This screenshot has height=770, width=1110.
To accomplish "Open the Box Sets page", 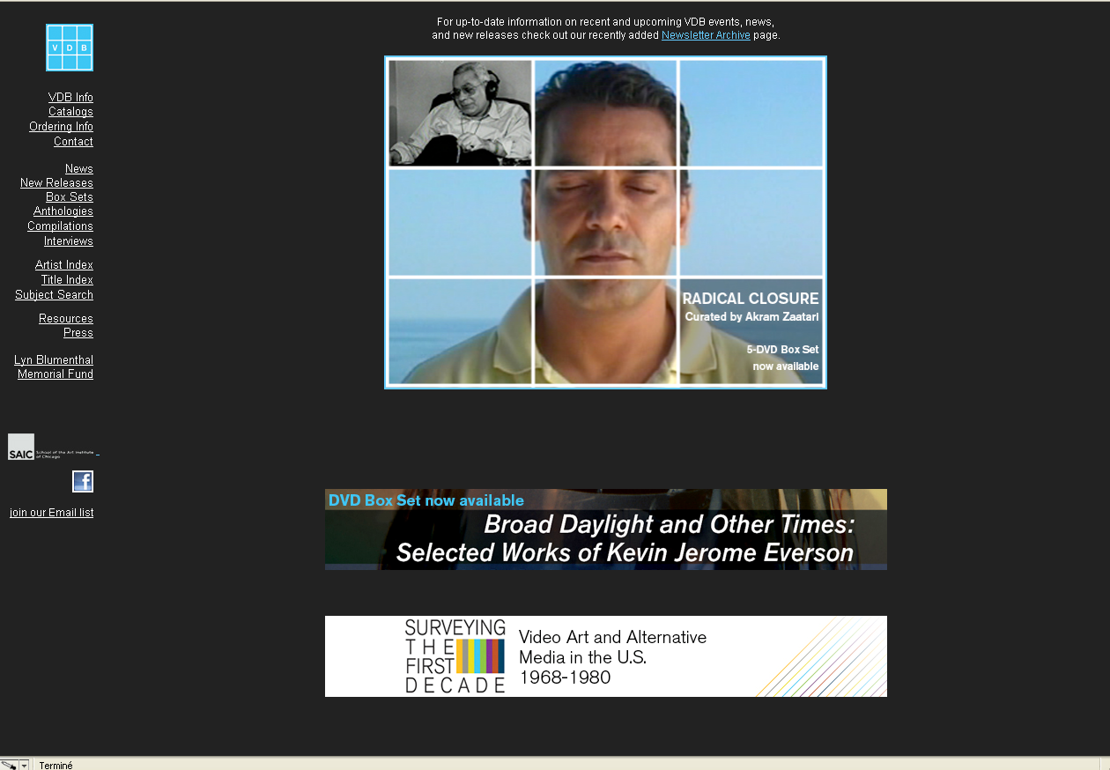I will point(70,197).
